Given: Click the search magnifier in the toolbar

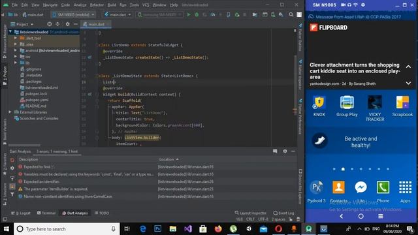Looking at the screenshot, I should pos(291,14).
